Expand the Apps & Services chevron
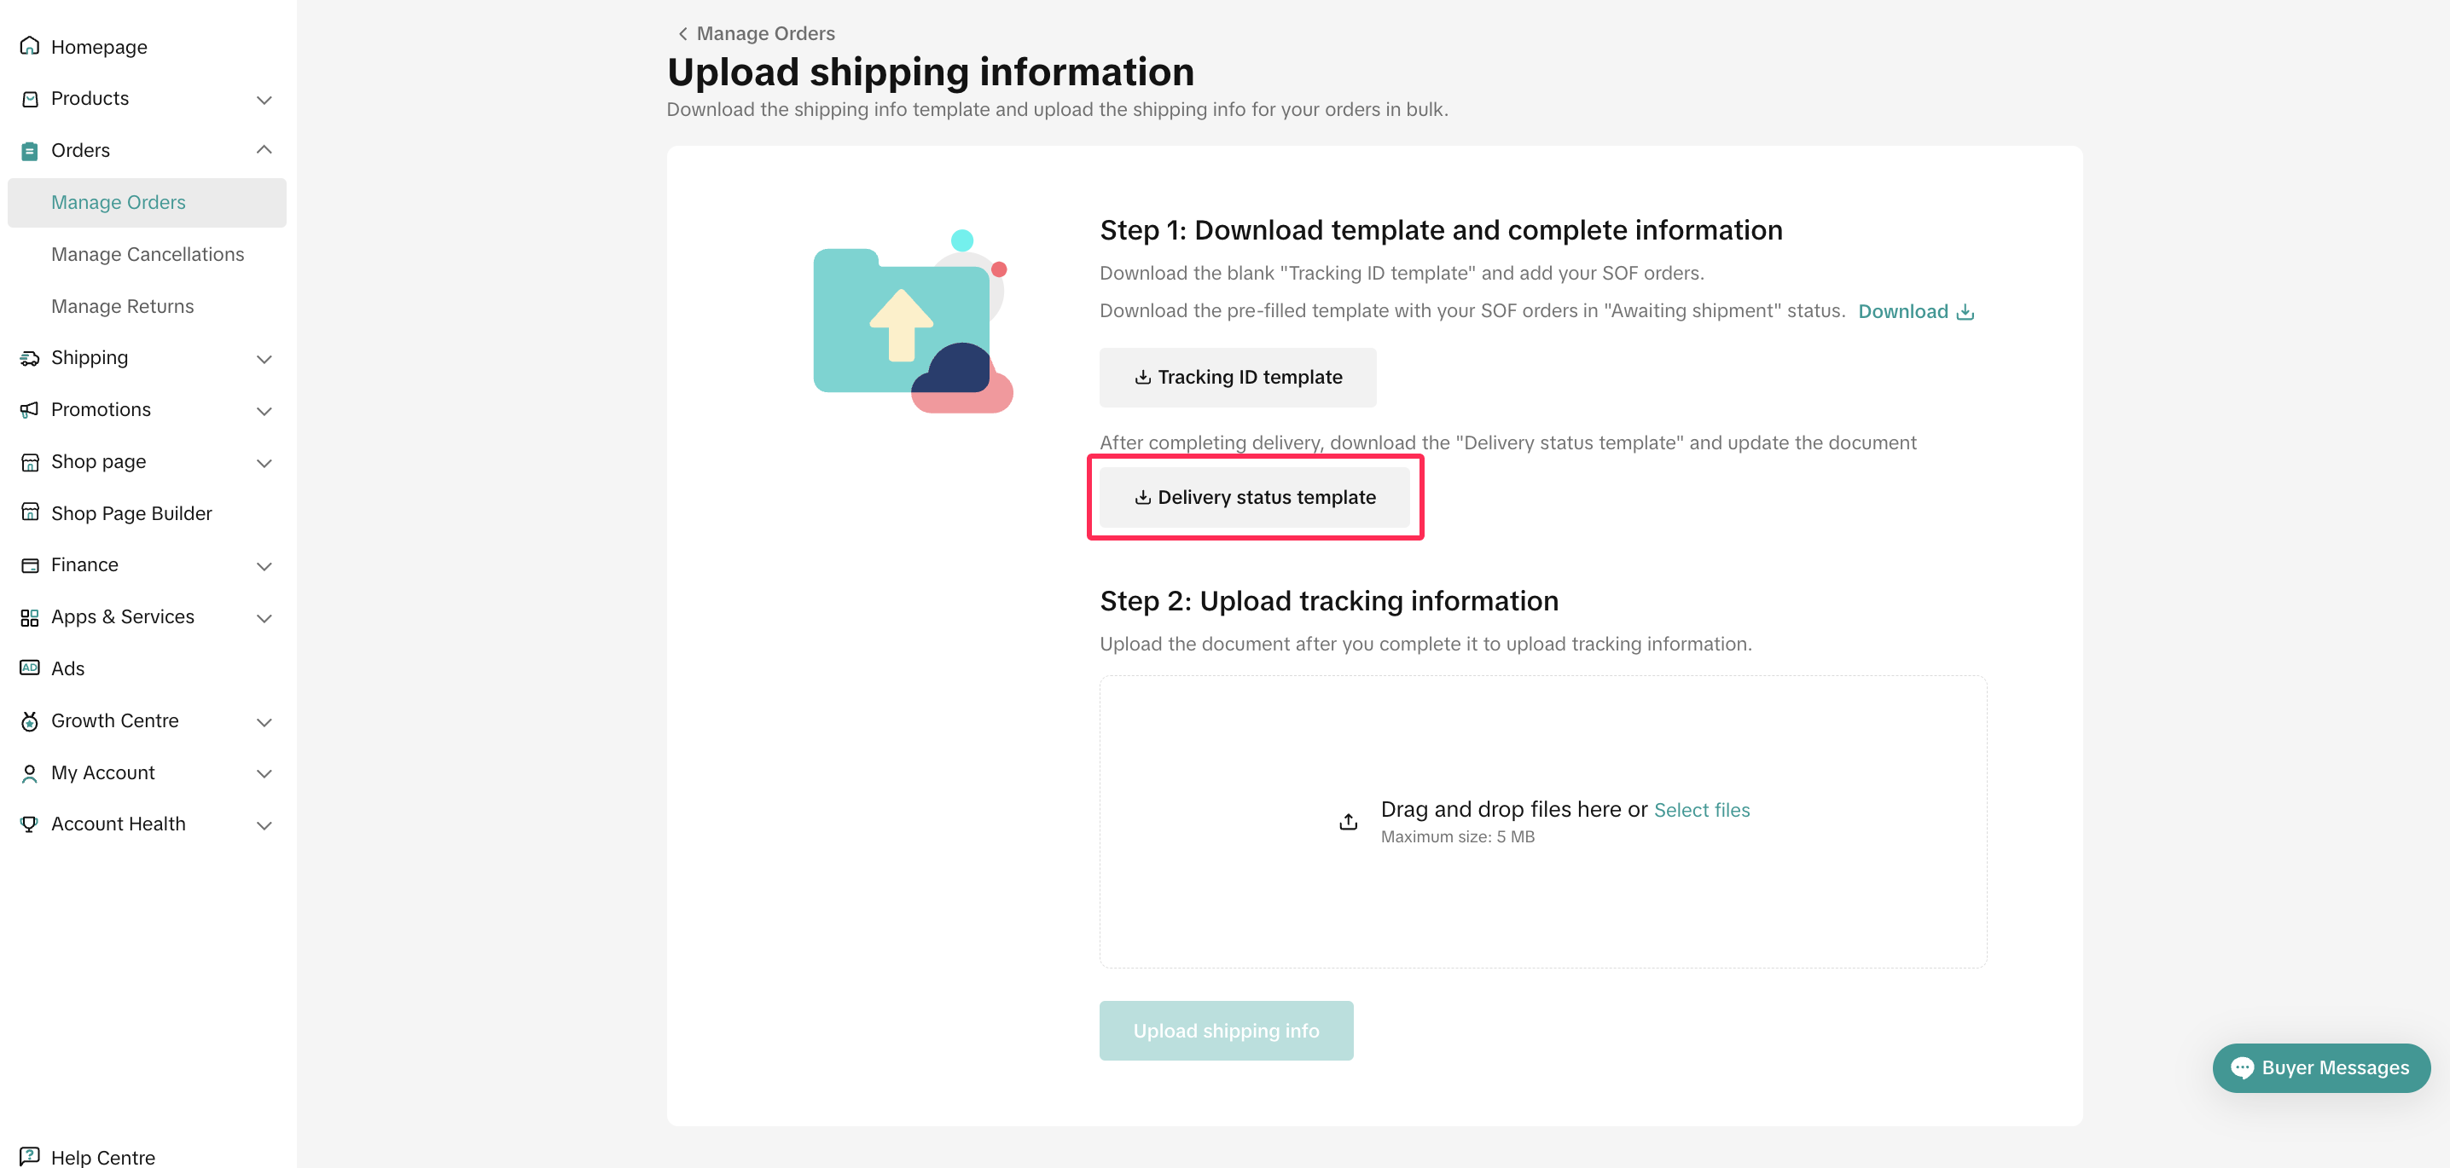 [x=264, y=618]
